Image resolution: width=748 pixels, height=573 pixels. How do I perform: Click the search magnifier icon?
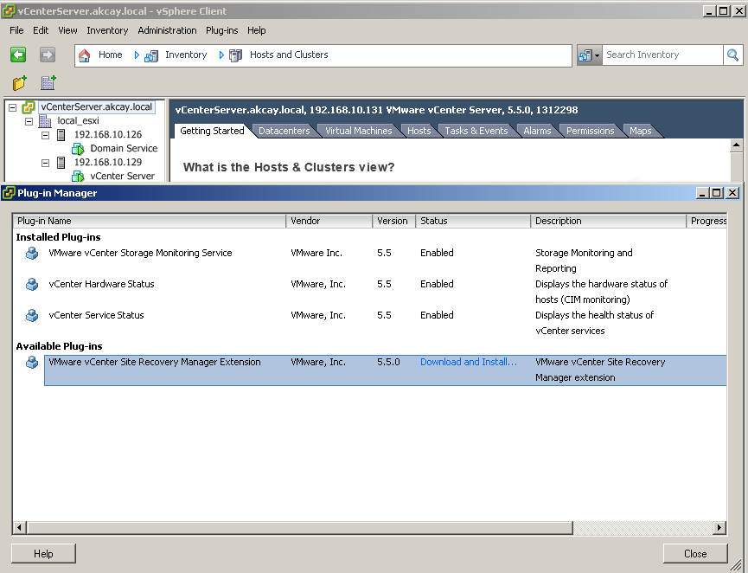click(x=732, y=55)
